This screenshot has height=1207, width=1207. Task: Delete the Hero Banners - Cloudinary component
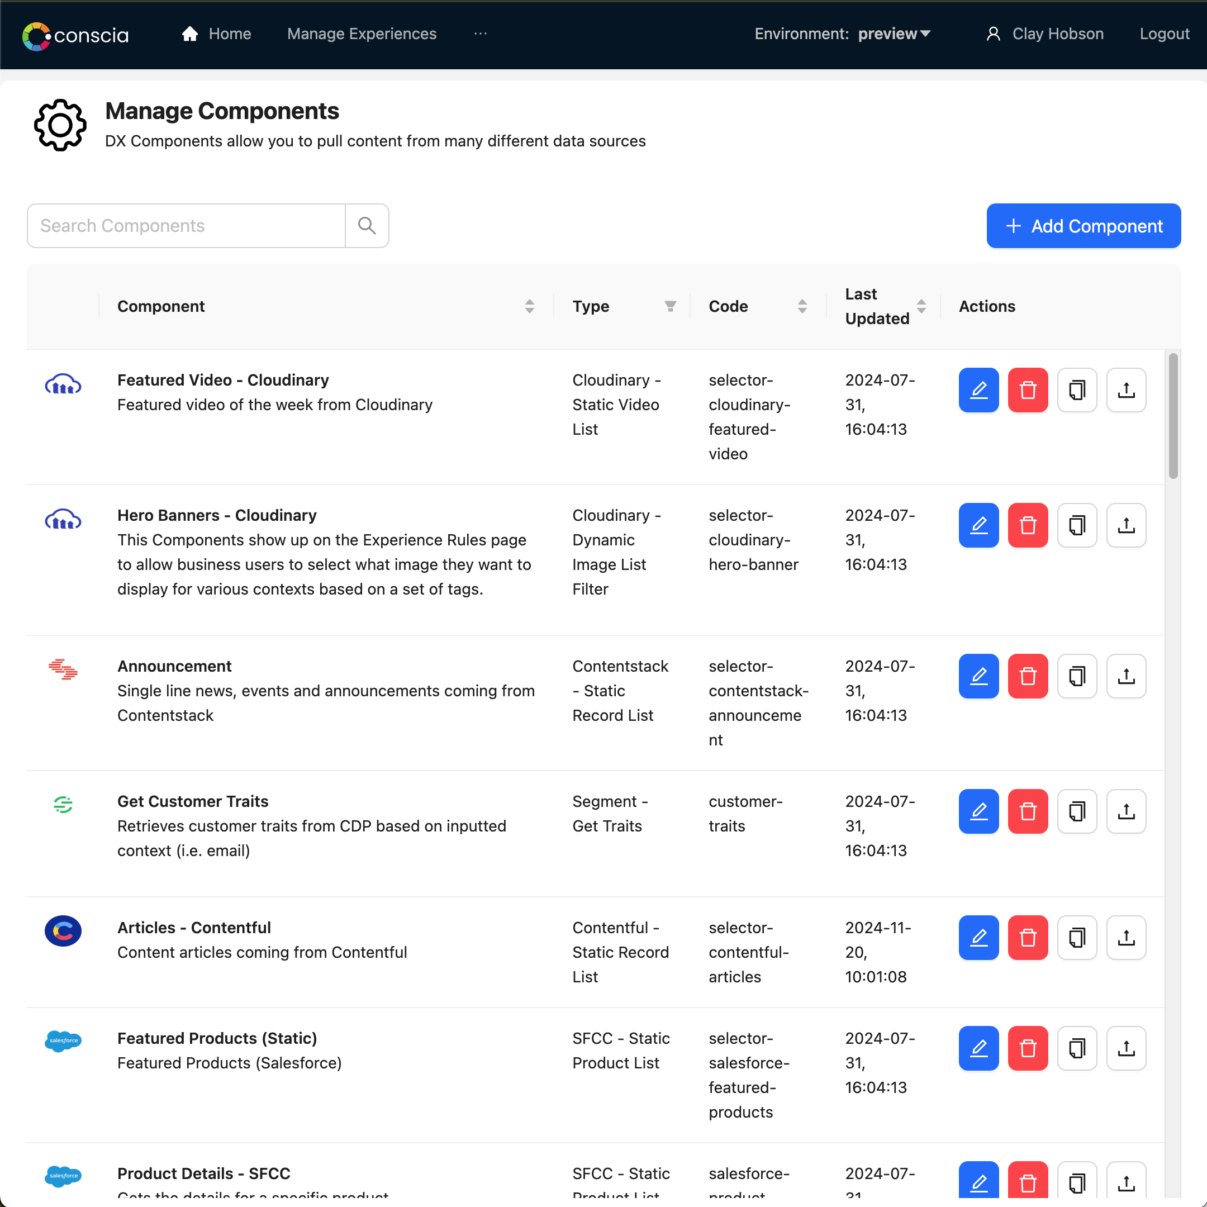[x=1028, y=525]
